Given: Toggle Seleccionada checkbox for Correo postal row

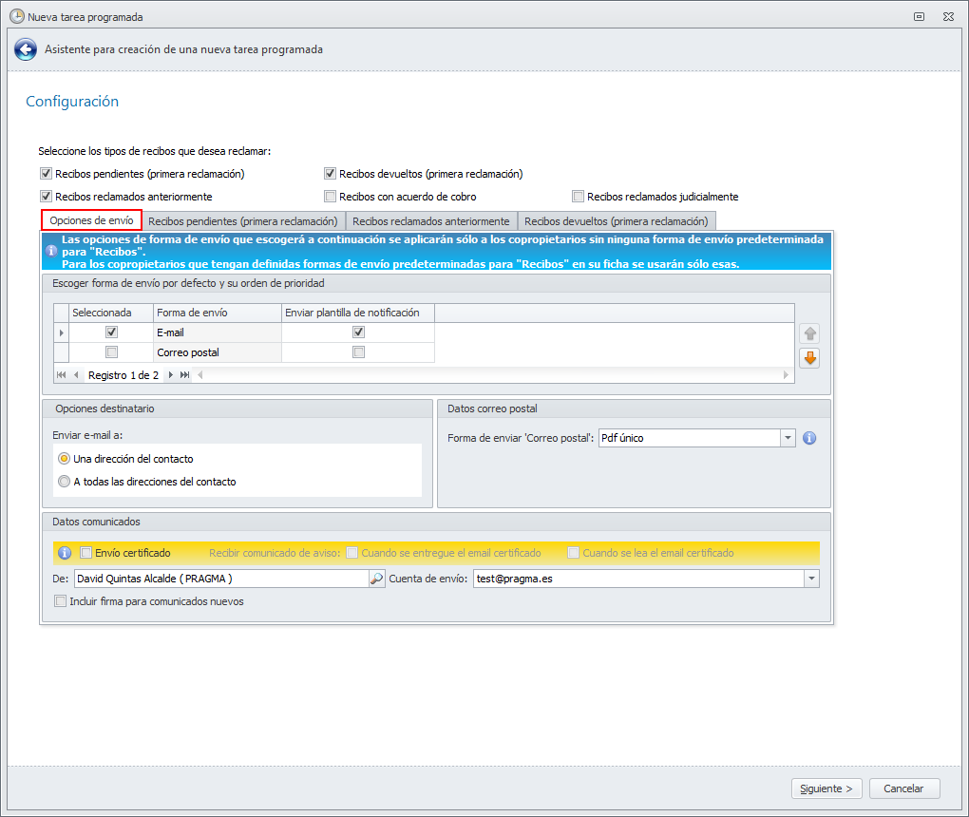Looking at the screenshot, I should tap(111, 352).
